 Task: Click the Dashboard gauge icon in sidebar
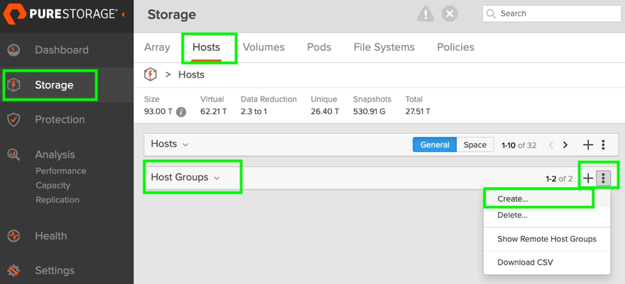coord(13,50)
